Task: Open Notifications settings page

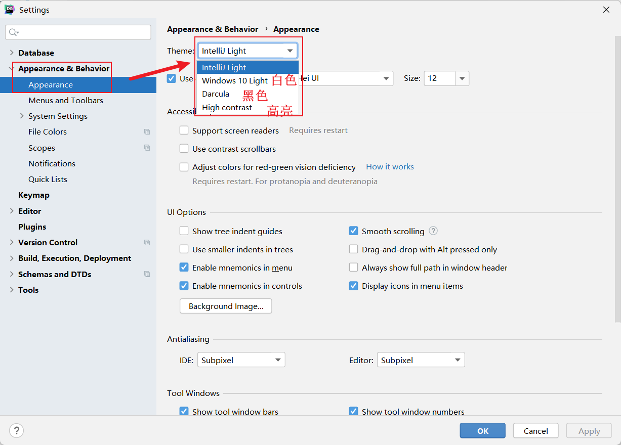Action: (x=52, y=163)
